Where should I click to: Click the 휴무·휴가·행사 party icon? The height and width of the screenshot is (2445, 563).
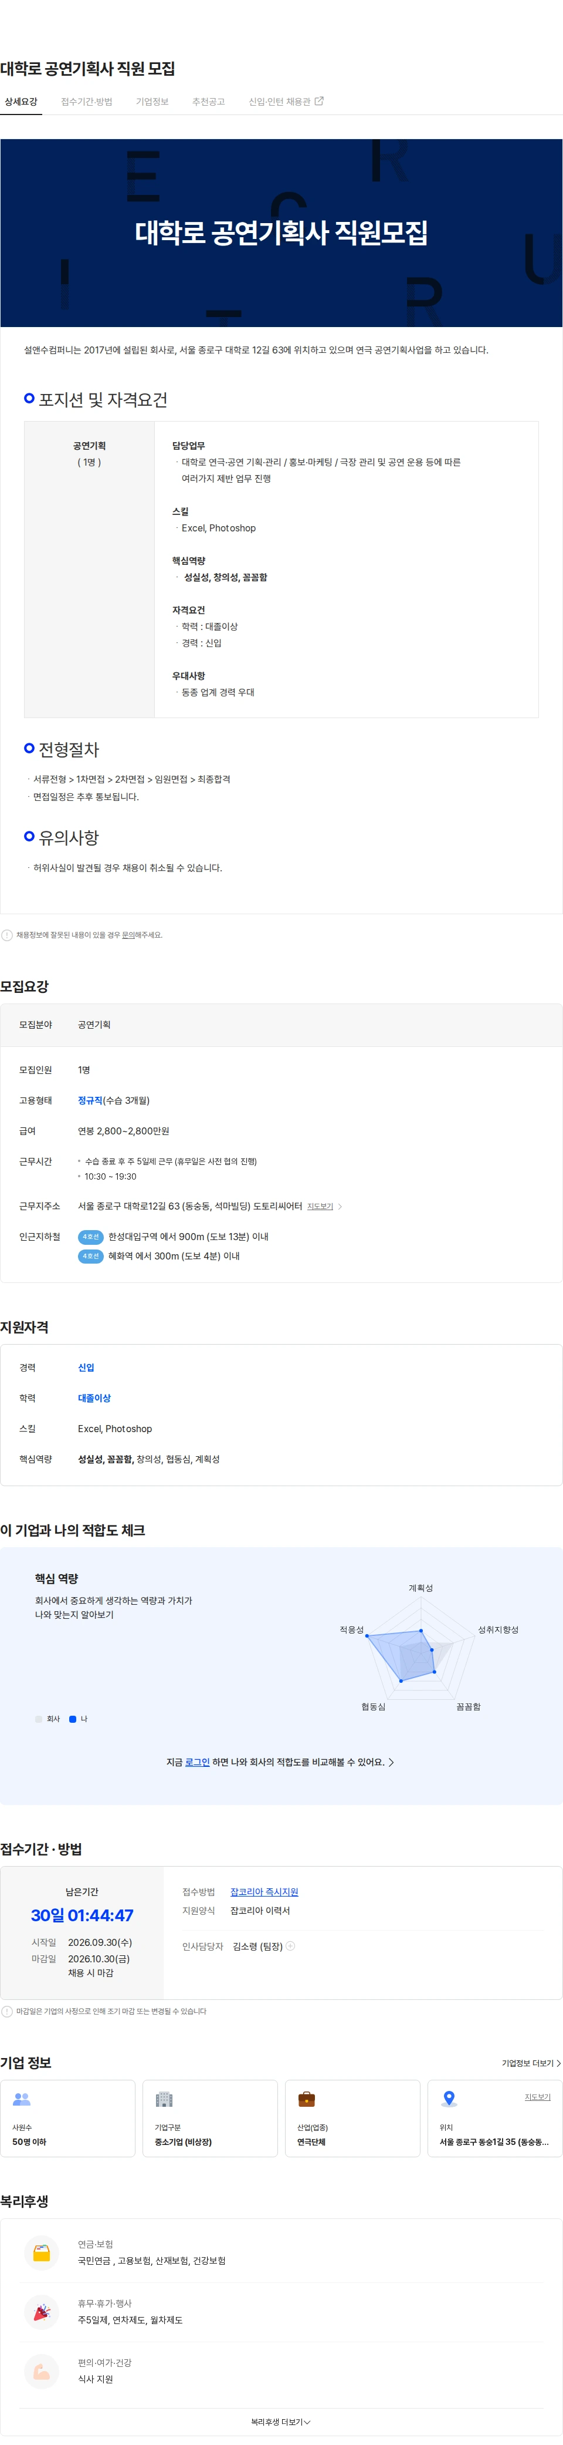click(42, 2312)
